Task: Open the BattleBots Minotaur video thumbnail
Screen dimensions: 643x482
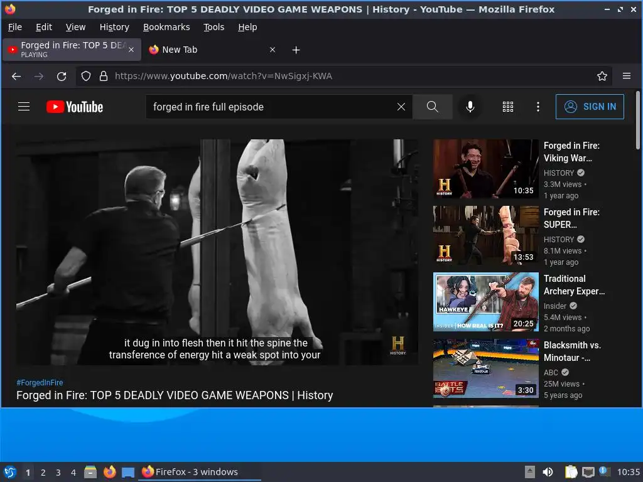Action: [x=486, y=368]
